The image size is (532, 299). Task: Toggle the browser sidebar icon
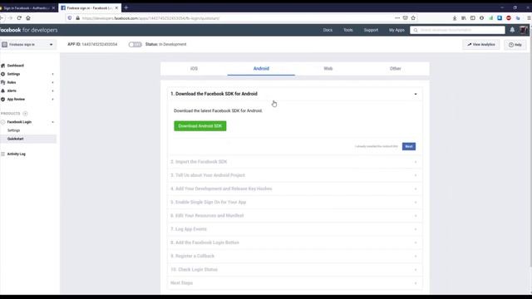473,18
